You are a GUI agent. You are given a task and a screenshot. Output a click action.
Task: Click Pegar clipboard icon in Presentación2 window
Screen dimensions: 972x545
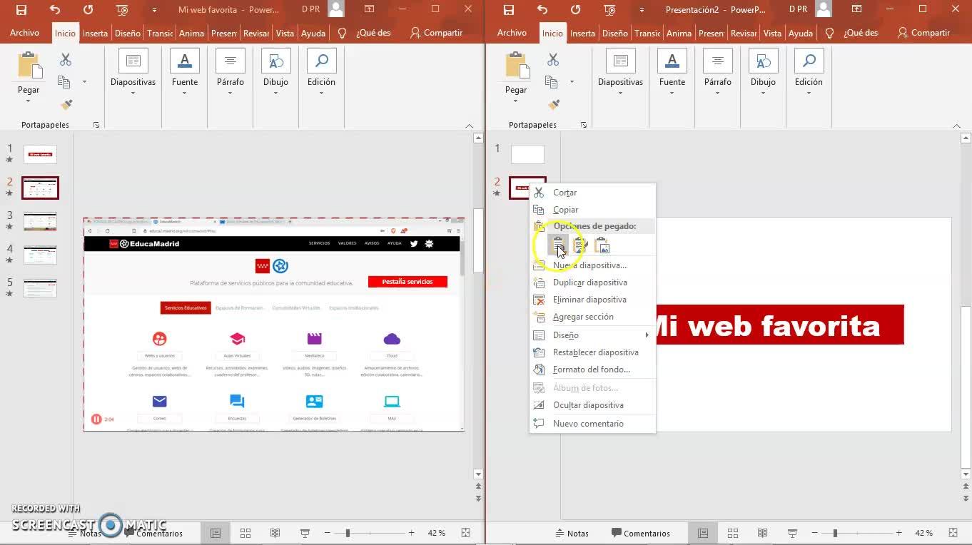coord(517,65)
